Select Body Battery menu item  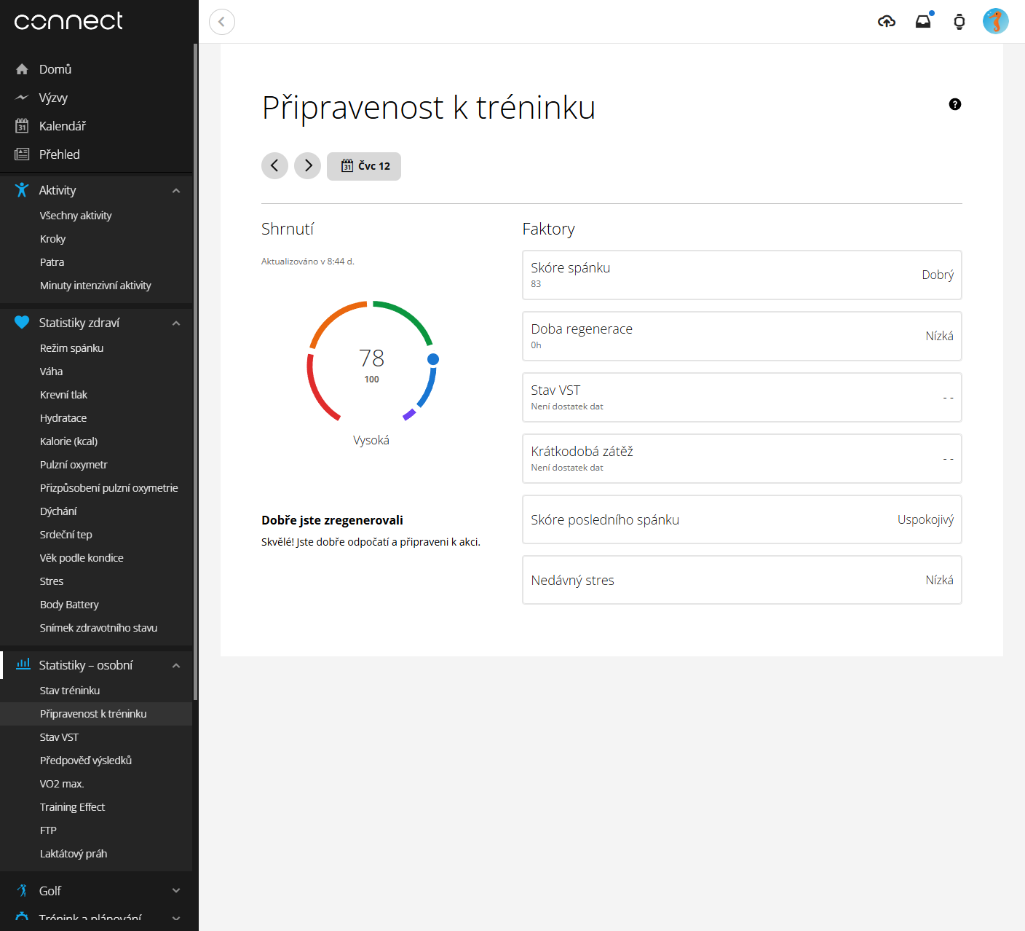click(69, 605)
